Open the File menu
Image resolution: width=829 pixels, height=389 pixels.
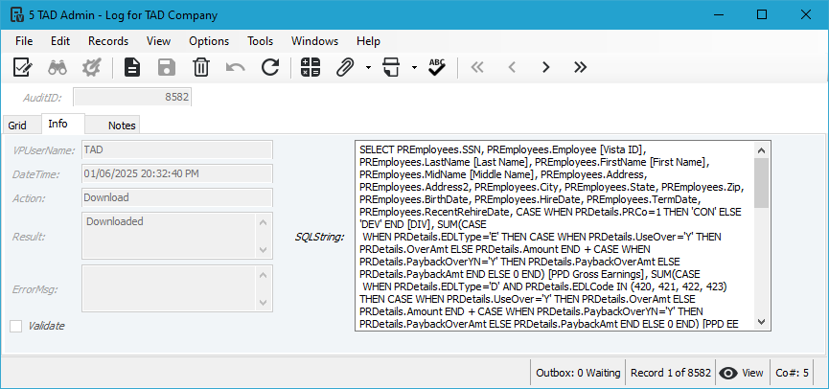(x=24, y=41)
